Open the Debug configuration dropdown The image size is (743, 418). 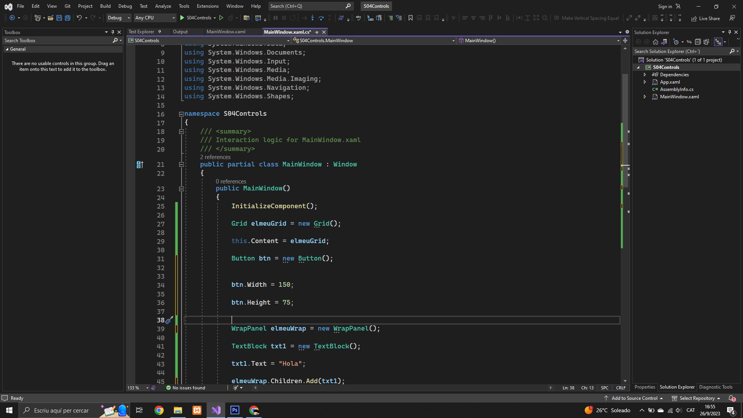click(x=119, y=18)
